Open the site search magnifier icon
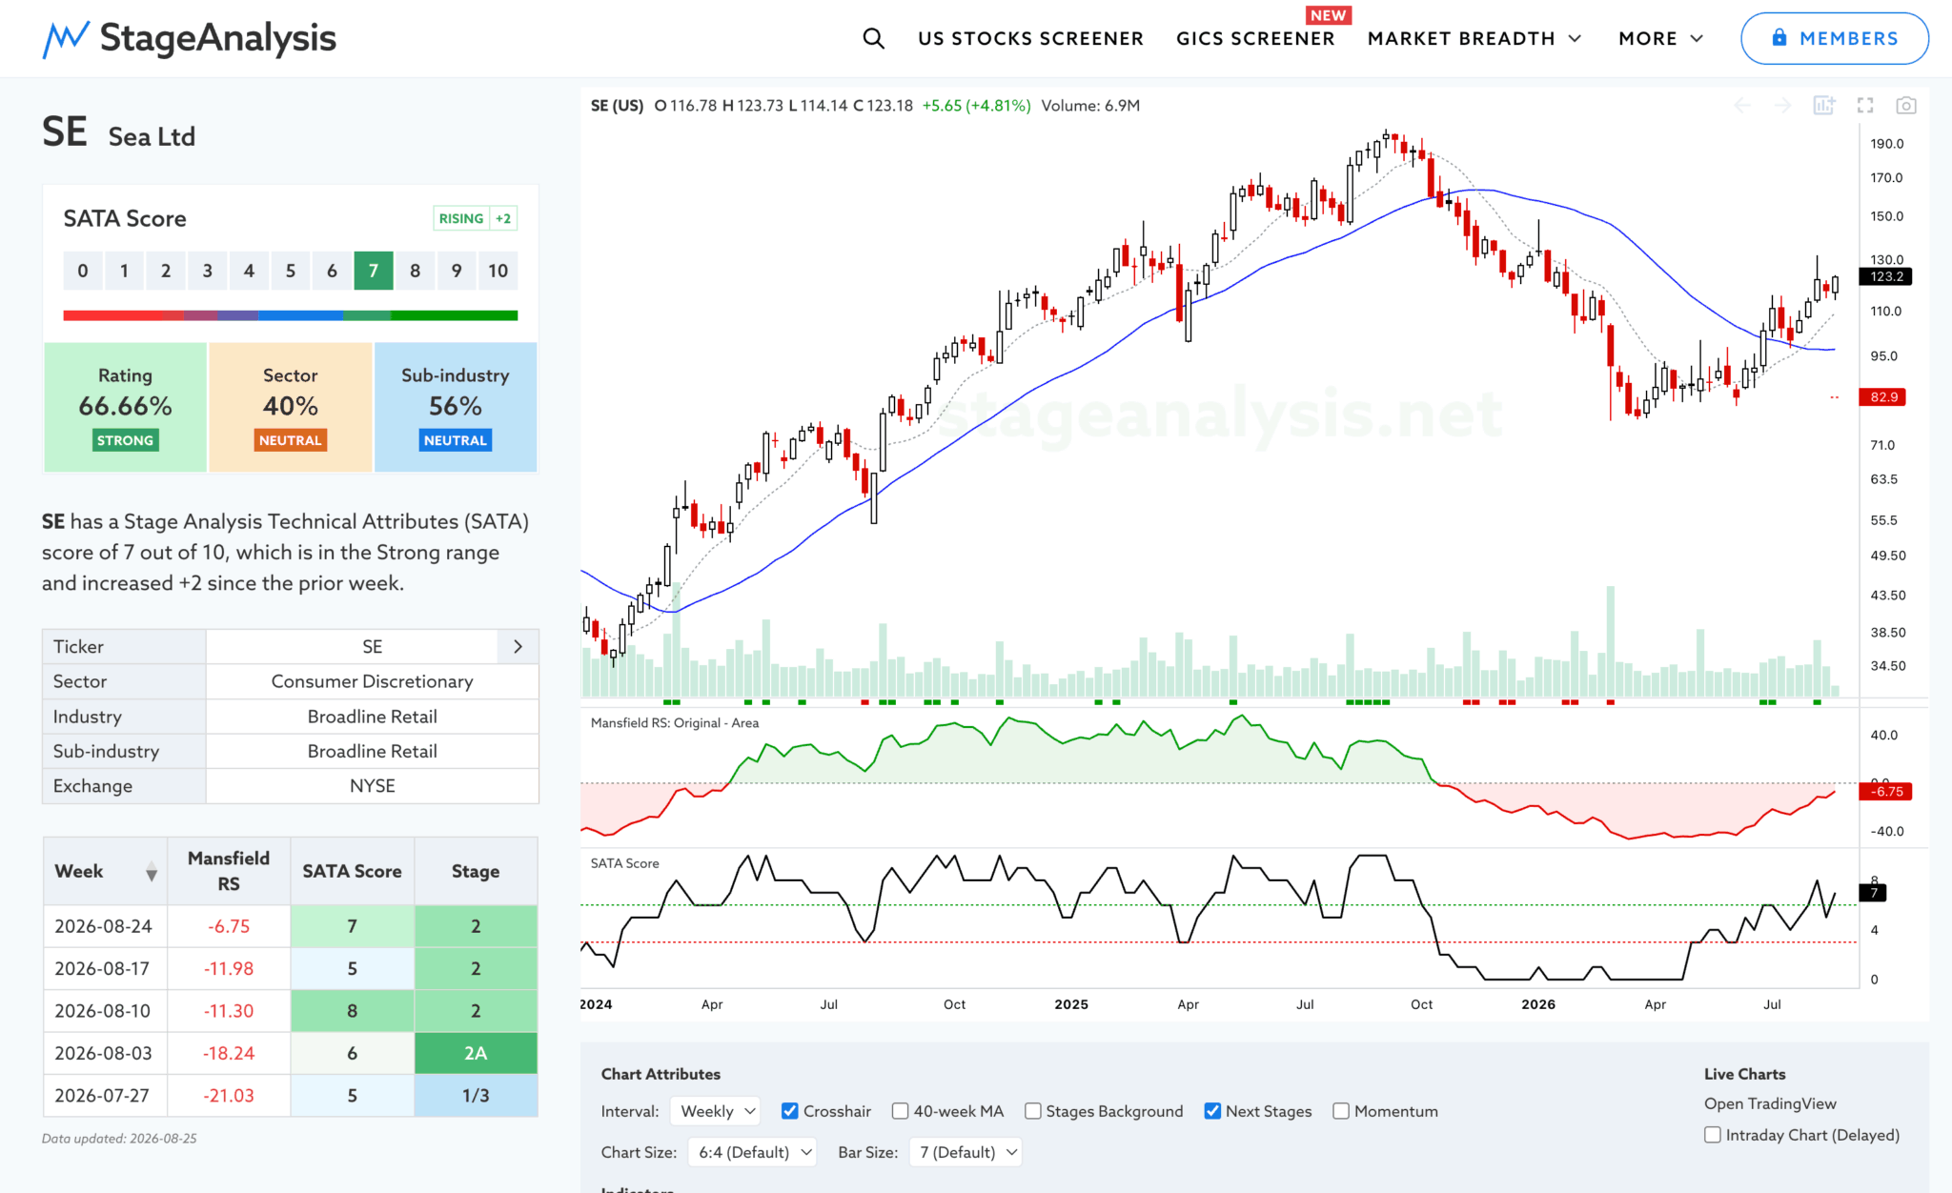The image size is (1952, 1193). pos(873,38)
